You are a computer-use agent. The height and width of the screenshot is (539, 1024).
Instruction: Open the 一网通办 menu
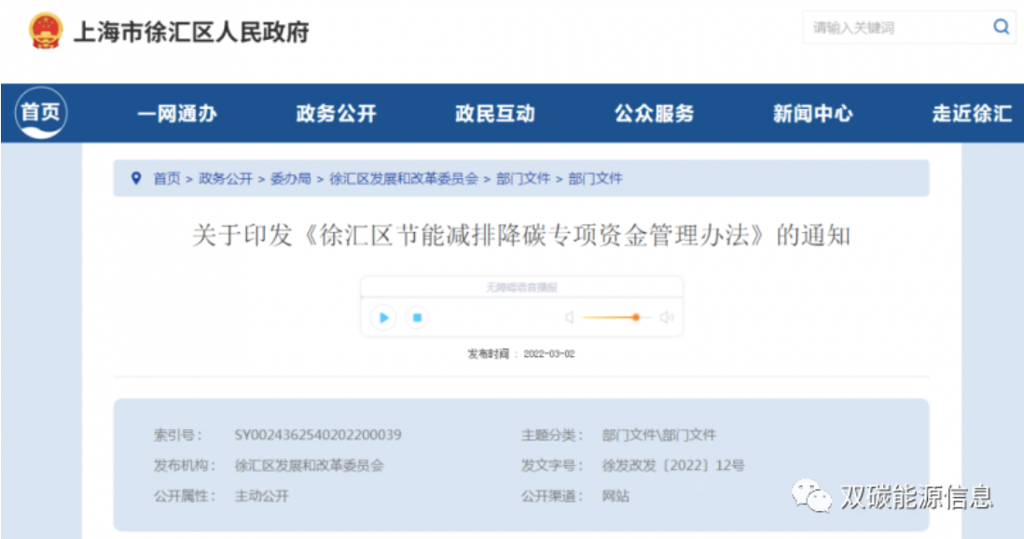click(176, 114)
